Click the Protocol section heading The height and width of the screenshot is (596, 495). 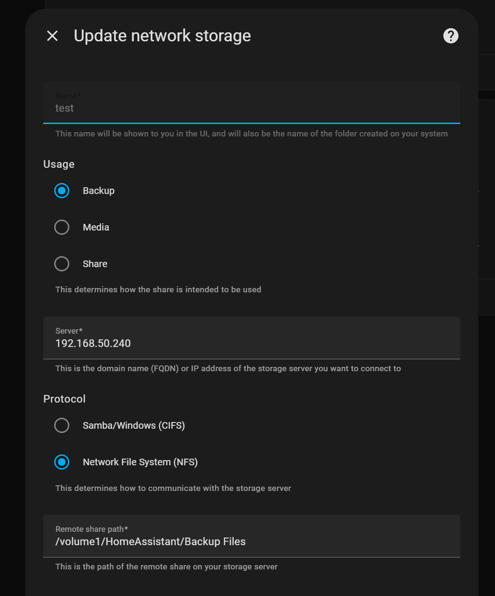[x=65, y=399]
